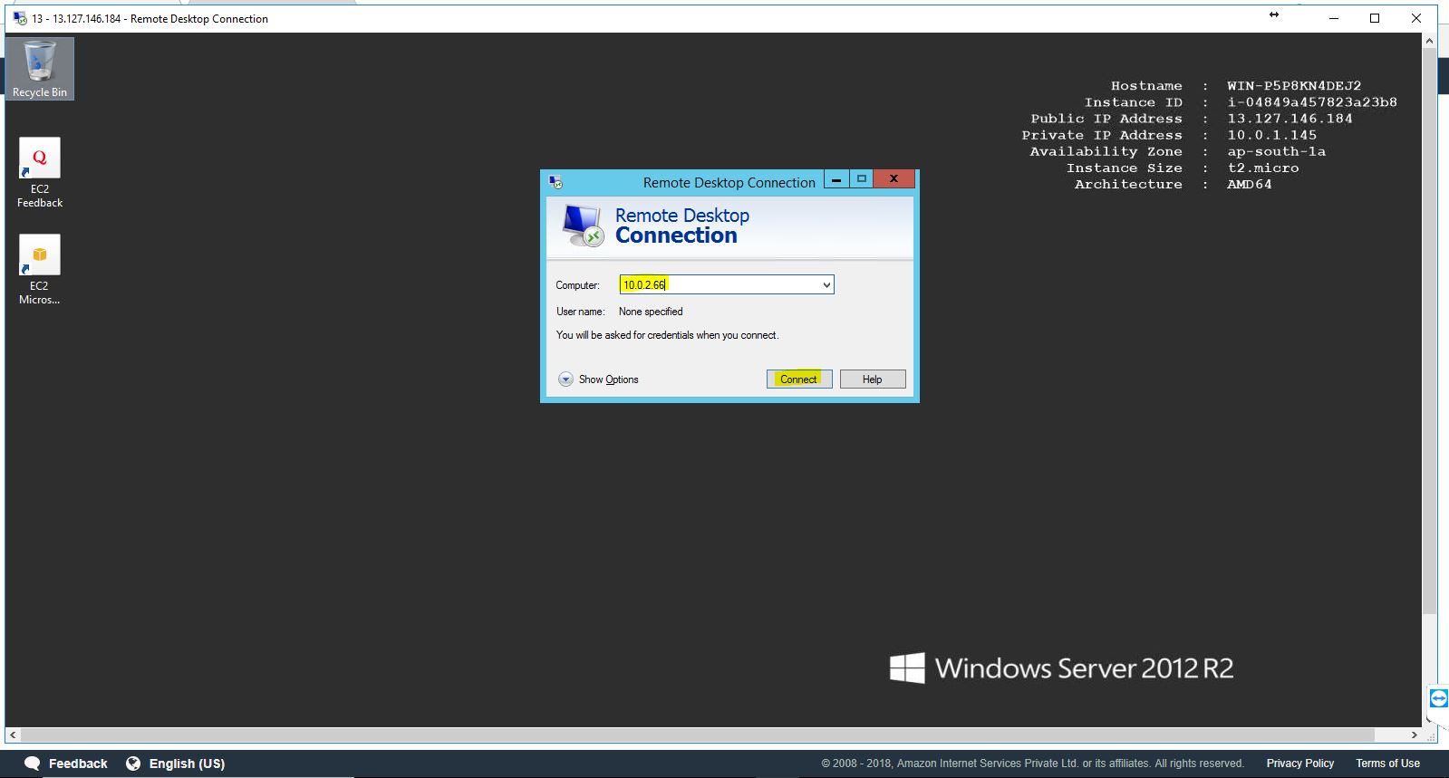
Task: Maximize the inner Remote Desktop dialog
Action: coord(861,179)
